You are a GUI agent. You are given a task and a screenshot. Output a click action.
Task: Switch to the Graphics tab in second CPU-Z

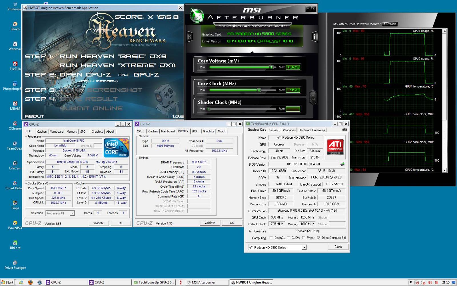(x=209, y=131)
